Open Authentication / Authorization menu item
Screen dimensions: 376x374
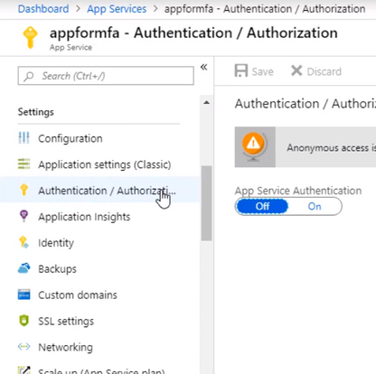99,191
